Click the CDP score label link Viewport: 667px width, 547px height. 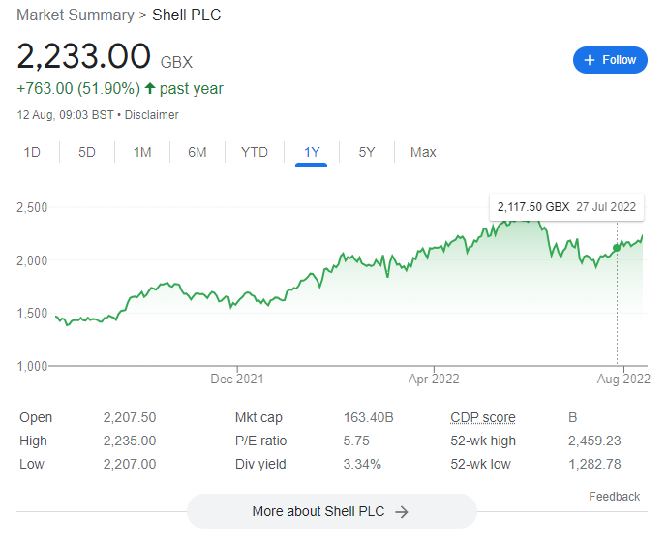[x=483, y=417]
